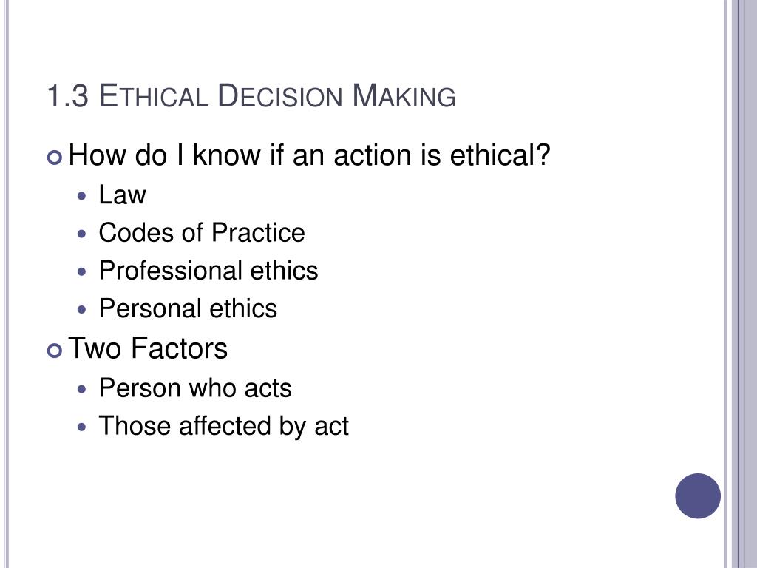Click the dot bullet beside Law
This screenshot has height=568, width=757.
tap(82, 196)
